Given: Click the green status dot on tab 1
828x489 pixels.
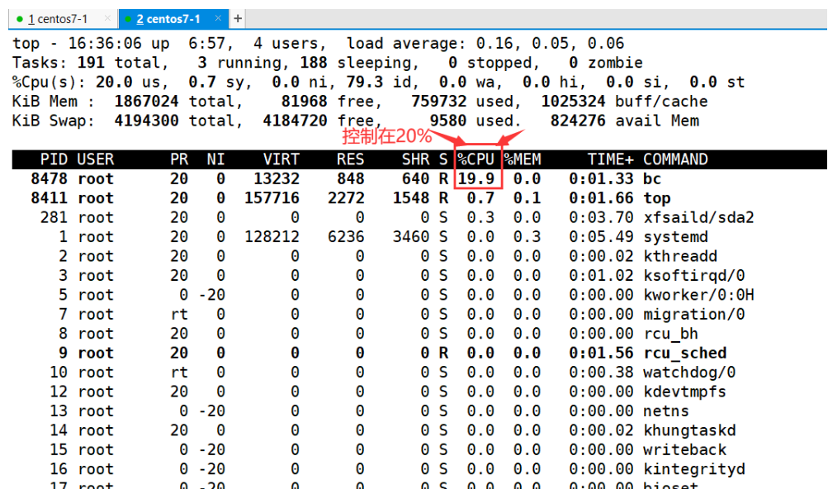Looking at the screenshot, I should click(x=20, y=20).
